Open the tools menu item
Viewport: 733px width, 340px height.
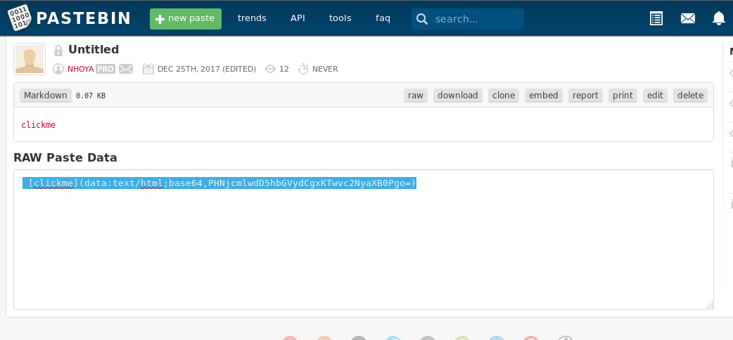(x=340, y=18)
